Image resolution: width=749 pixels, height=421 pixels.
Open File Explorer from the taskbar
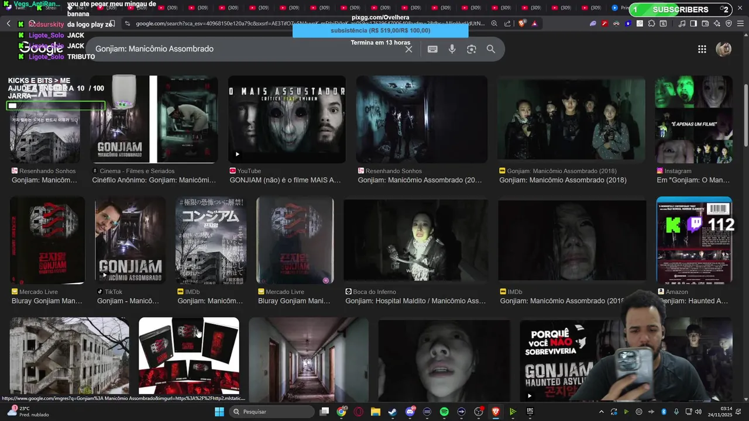coord(376,412)
